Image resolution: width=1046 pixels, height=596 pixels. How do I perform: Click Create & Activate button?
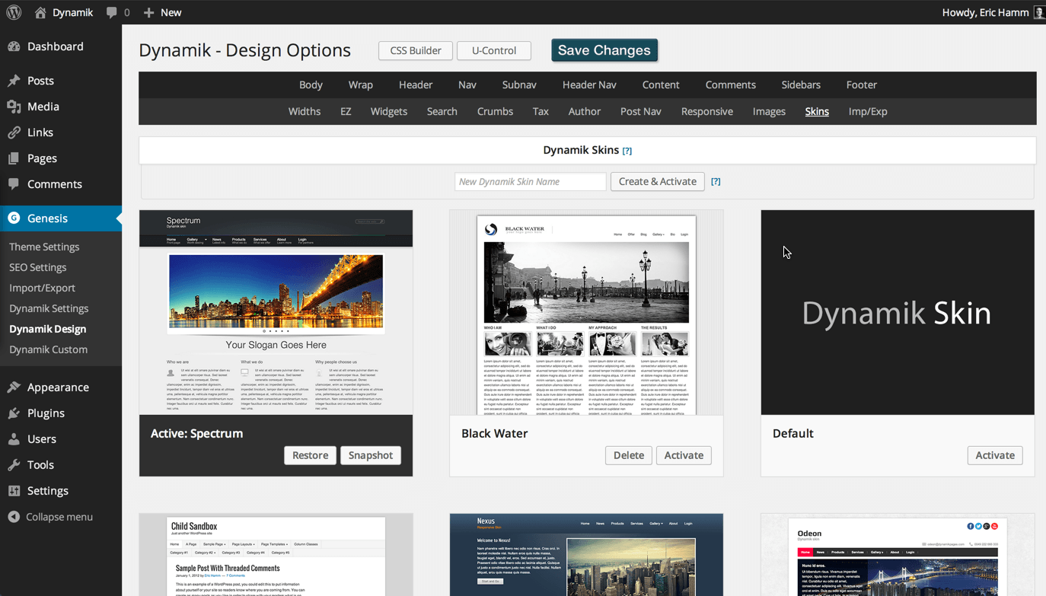[658, 182]
